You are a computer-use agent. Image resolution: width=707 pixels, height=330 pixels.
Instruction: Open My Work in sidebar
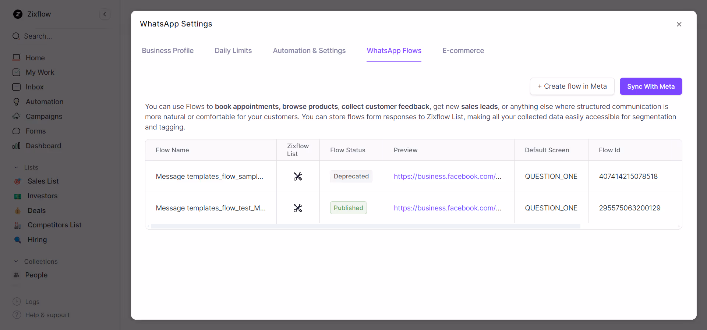coord(40,72)
